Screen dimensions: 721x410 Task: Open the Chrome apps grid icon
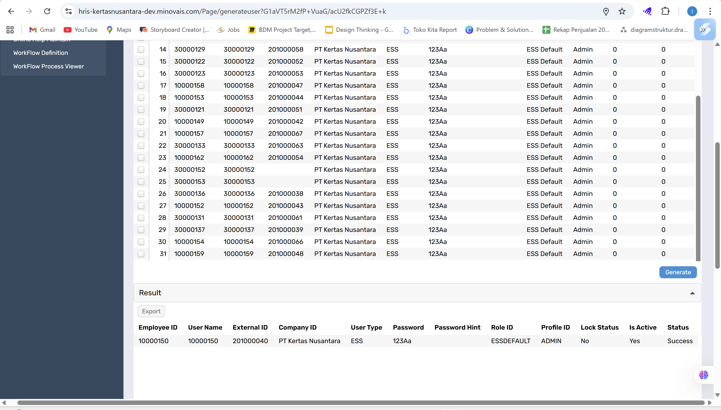10,30
